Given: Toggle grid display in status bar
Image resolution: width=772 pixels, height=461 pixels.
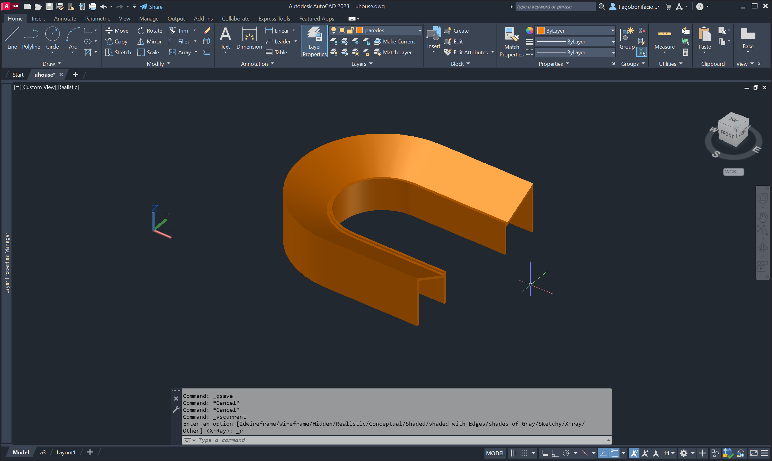Looking at the screenshot, I should [513, 453].
